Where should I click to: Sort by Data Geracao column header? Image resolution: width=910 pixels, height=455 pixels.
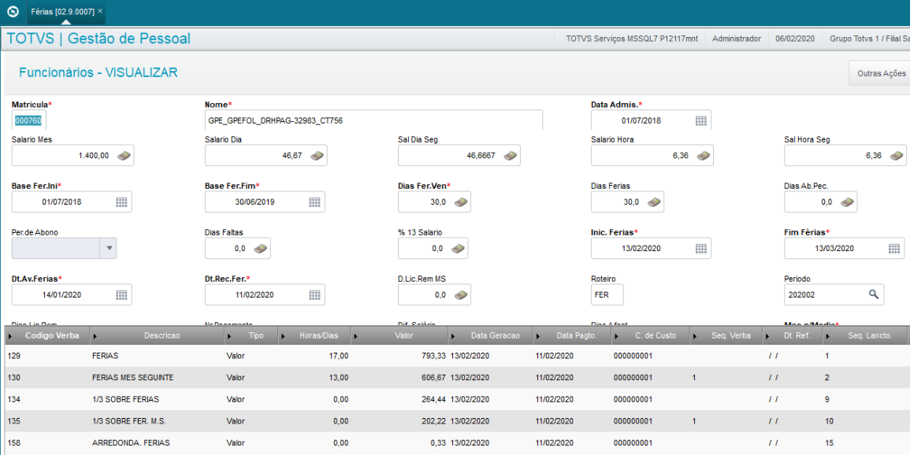coord(490,335)
